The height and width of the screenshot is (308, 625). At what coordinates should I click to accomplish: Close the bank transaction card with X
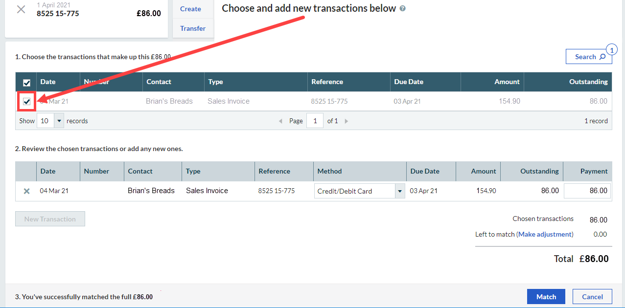tap(21, 9)
